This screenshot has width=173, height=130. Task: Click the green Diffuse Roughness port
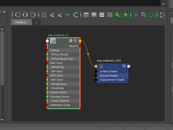point(47,58)
